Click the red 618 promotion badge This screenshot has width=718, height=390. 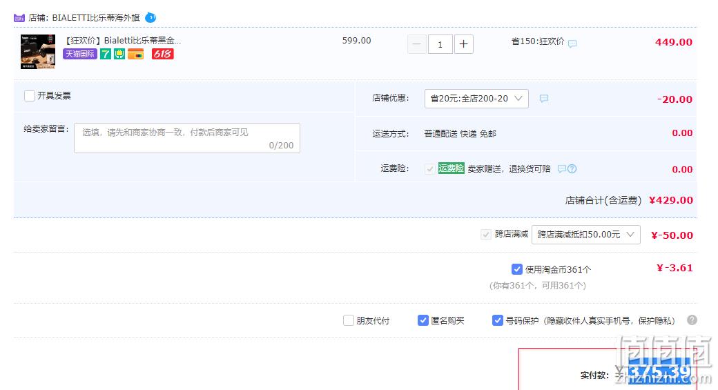point(162,54)
